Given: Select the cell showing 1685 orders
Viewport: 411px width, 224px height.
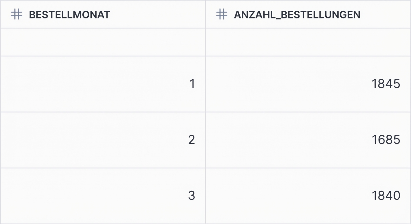Looking at the screenshot, I should click(308, 140).
